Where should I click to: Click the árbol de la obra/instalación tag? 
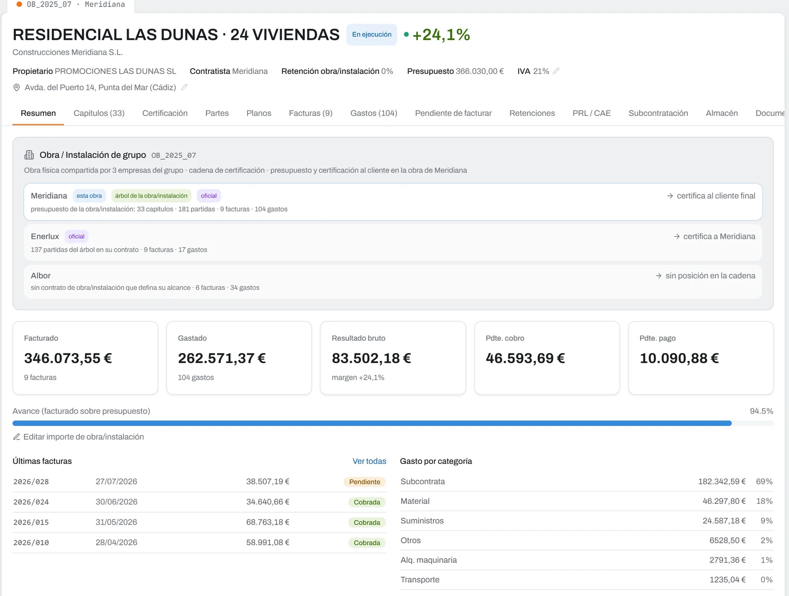click(151, 196)
